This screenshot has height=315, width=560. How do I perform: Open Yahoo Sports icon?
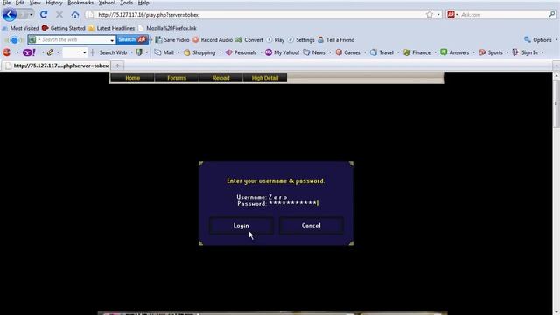point(482,52)
